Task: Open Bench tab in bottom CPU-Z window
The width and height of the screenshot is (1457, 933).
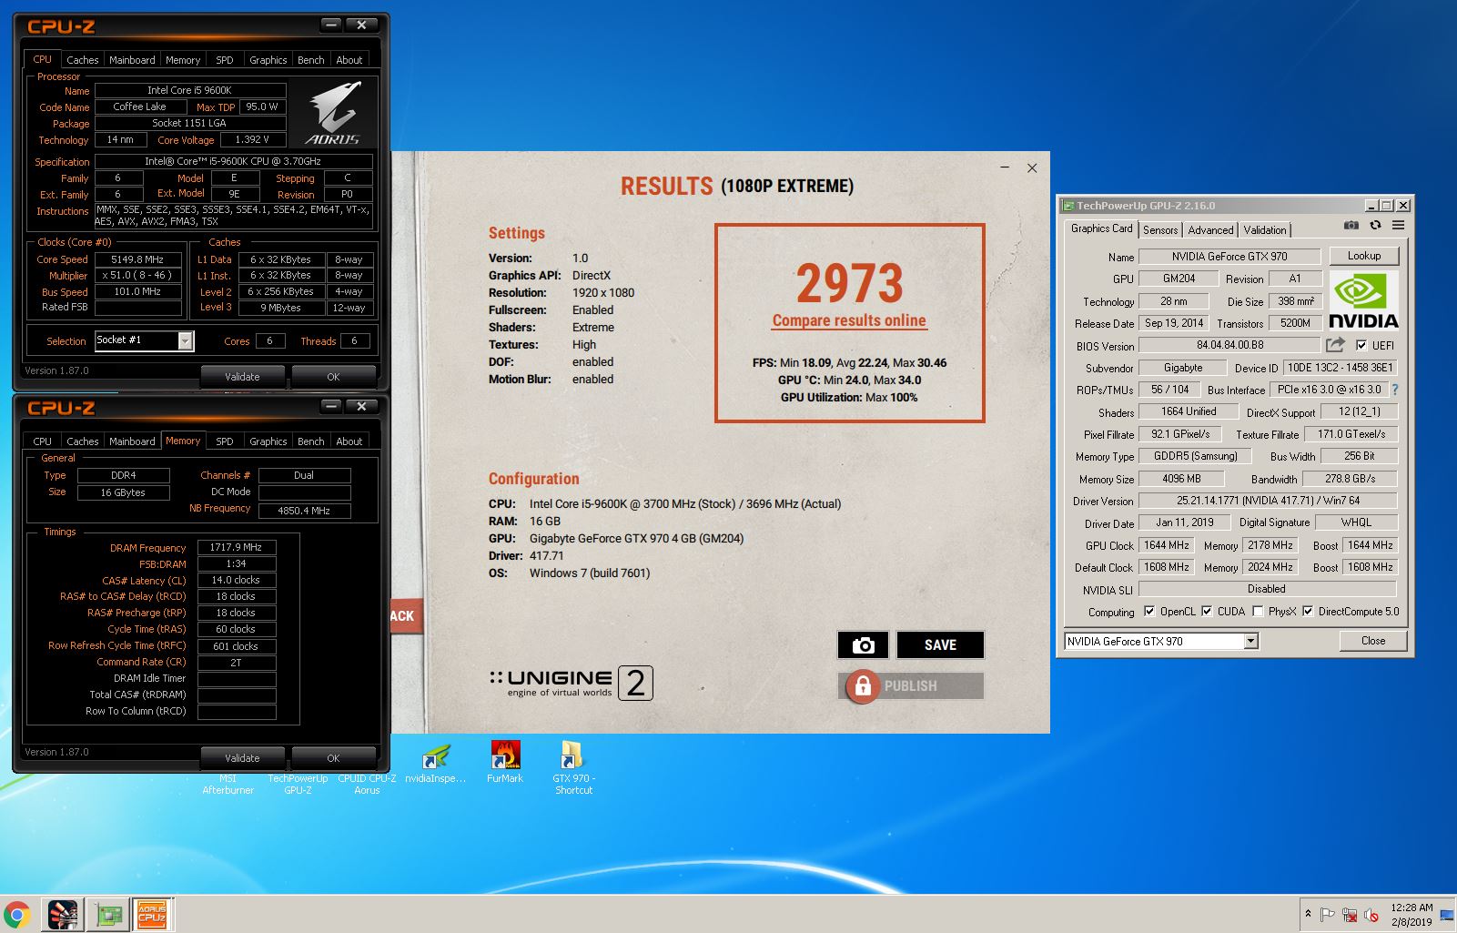Action: 311,441
